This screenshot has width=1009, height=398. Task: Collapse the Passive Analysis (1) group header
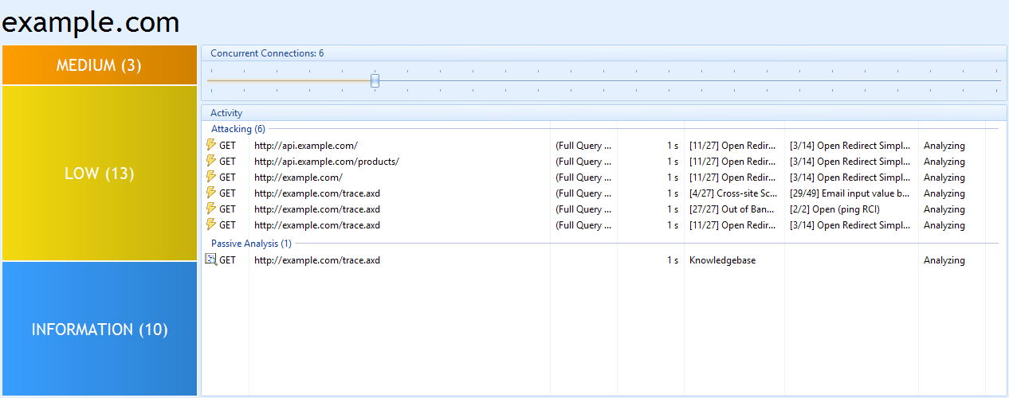[251, 244]
